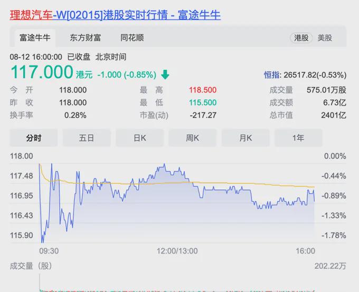Image resolution: width=359 pixels, height=292 pixels.
Task: View the 周K weekly candlestick chart
Action: (x=192, y=138)
